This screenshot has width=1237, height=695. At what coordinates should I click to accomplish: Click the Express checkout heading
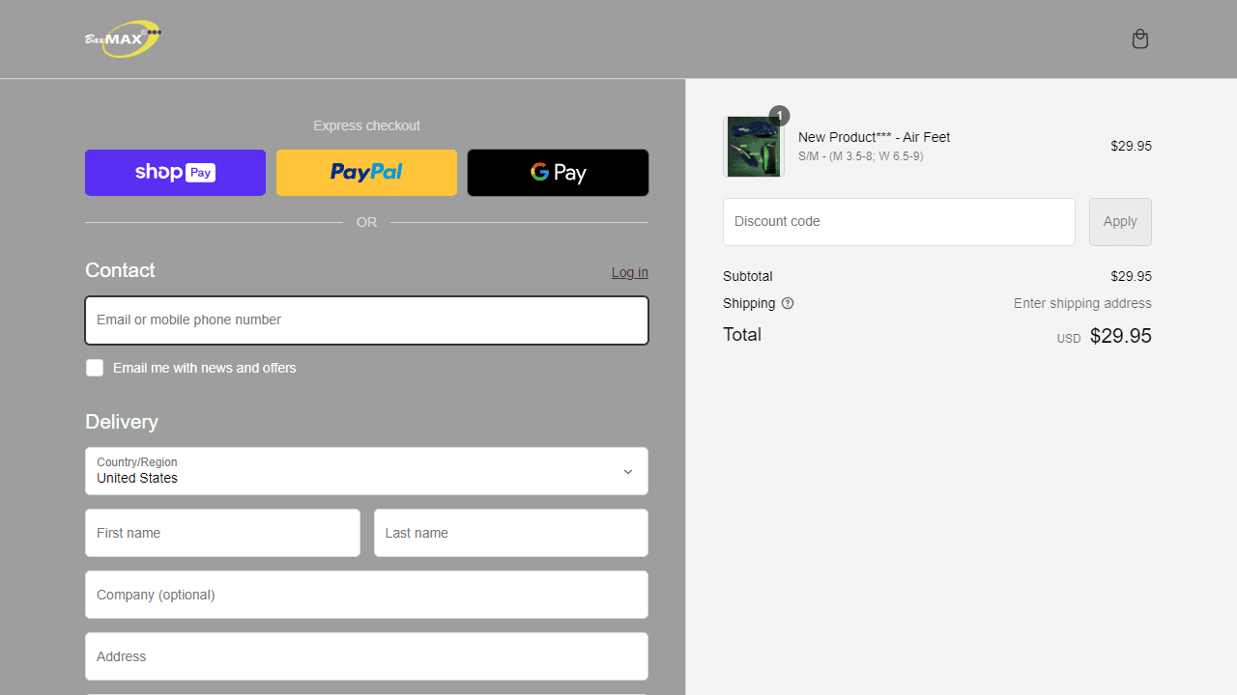pos(366,125)
